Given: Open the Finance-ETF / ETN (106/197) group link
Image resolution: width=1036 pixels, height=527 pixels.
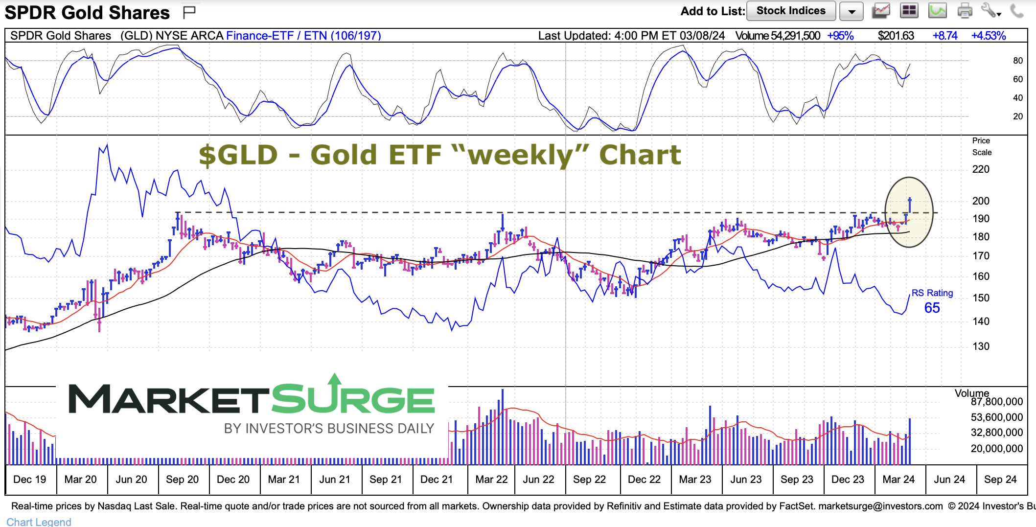Looking at the screenshot, I should coord(303,36).
